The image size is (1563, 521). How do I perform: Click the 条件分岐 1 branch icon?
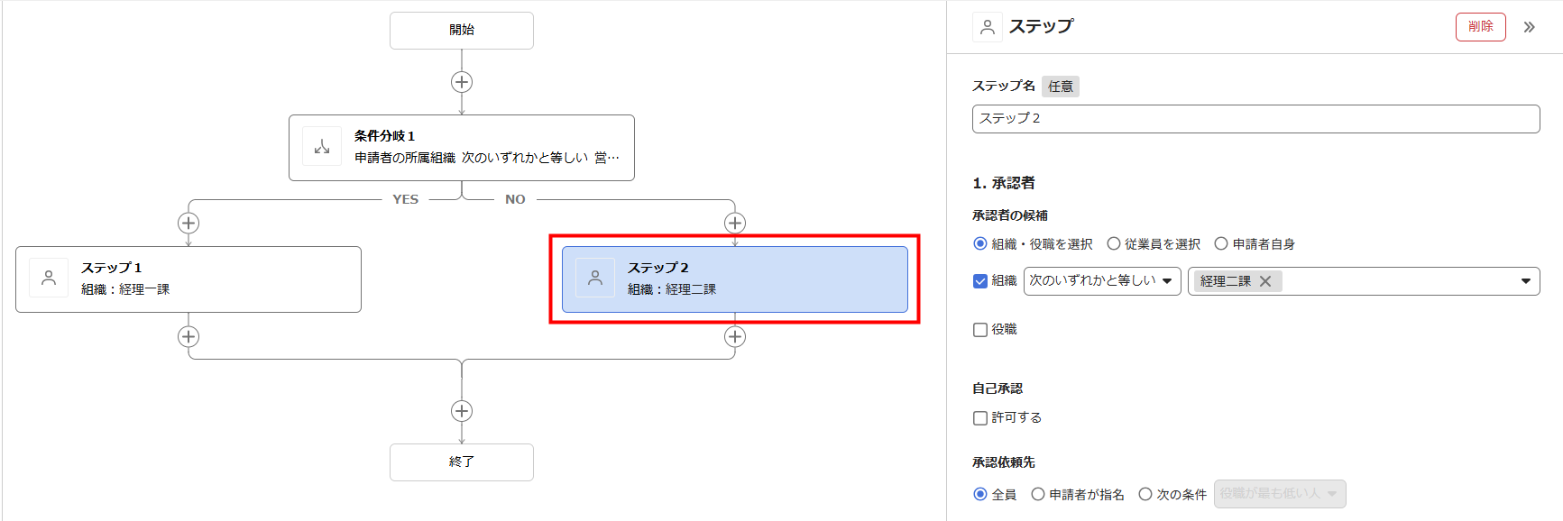point(322,147)
